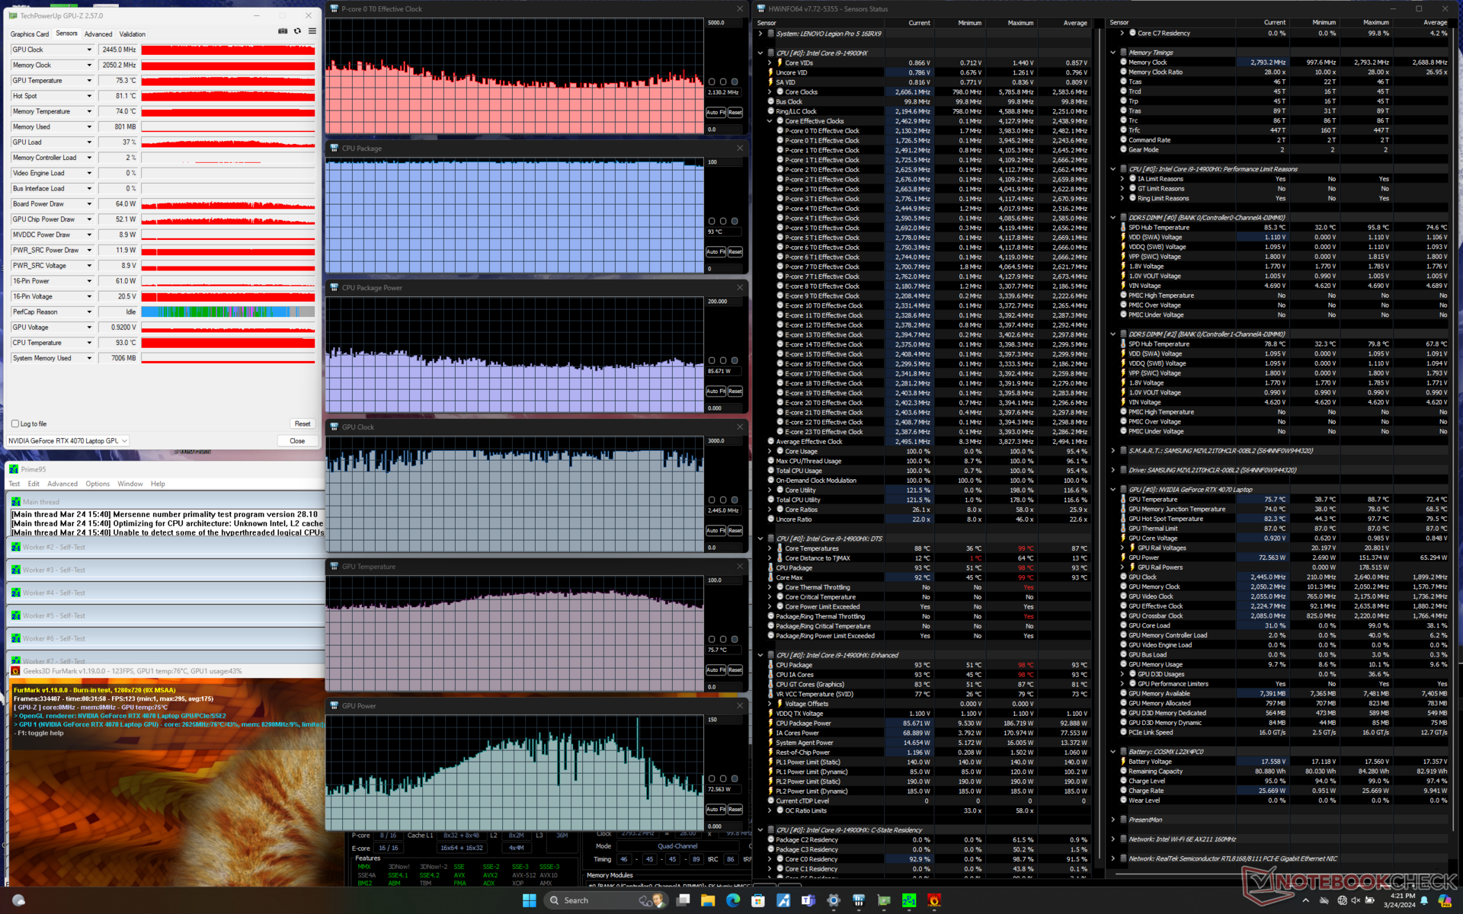Toggle Auto Fit on CPU Package graph
The image size is (1463, 914).
point(715,251)
